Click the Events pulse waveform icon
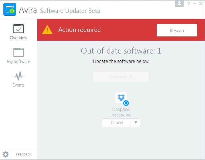The height and width of the screenshot is (160, 205). click(19, 76)
